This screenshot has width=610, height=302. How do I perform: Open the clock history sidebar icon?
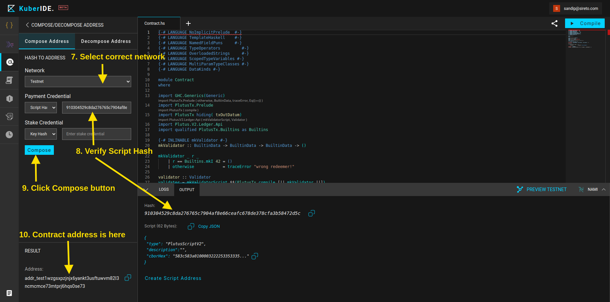point(9,135)
